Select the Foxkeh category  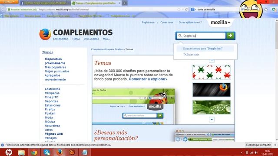tap(50, 114)
